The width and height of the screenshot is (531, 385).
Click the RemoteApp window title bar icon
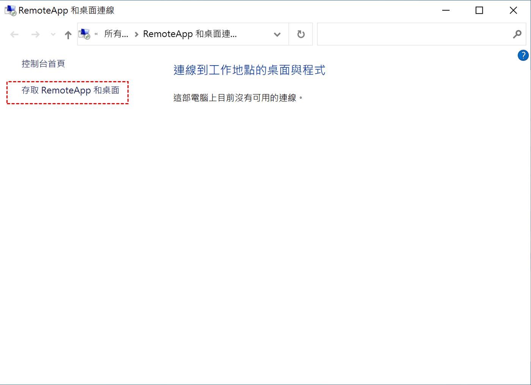pyautogui.click(x=10, y=11)
